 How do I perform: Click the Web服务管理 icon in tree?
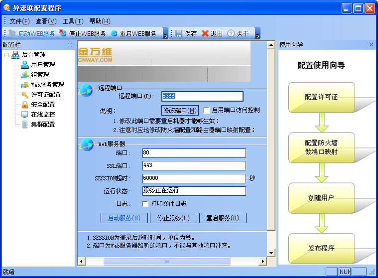(24, 85)
